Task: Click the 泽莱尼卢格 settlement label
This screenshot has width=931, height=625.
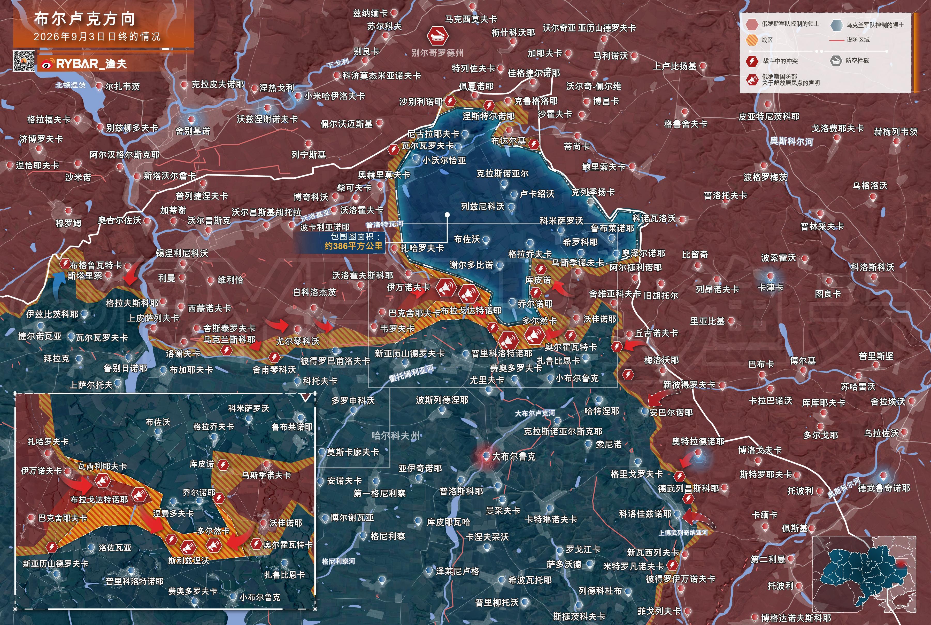Action: coord(458,571)
